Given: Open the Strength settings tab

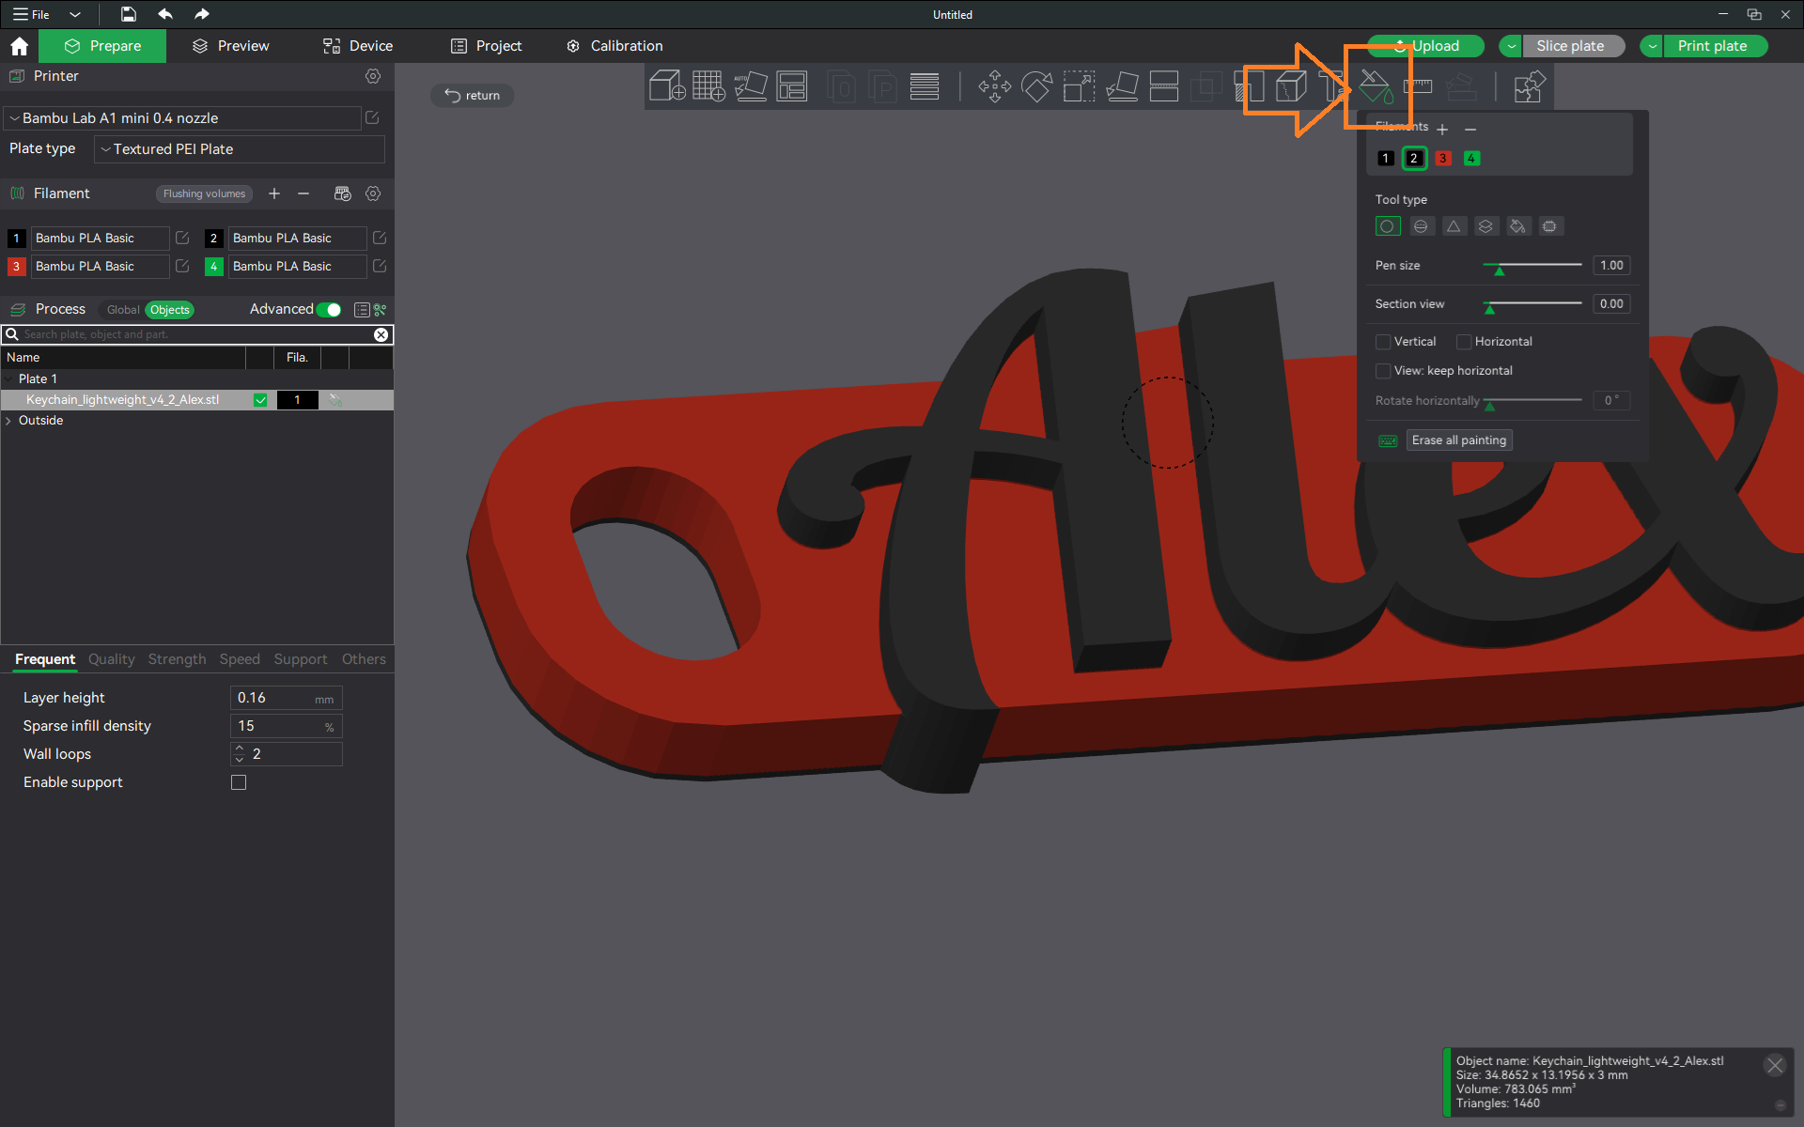Looking at the screenshot, I should point(177,659).
